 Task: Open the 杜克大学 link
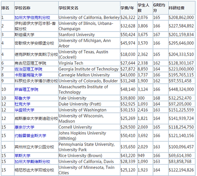click(x=22, y=104)
